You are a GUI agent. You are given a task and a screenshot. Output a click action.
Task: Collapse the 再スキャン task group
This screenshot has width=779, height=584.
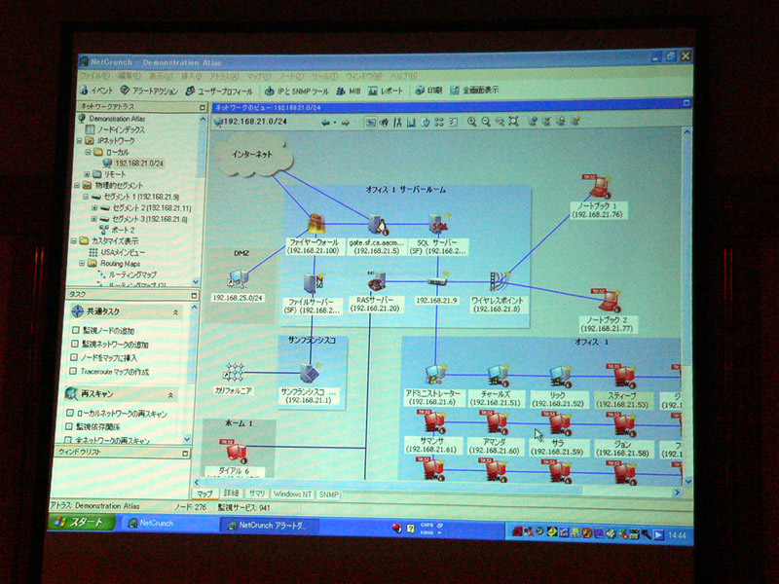[170, 396]
